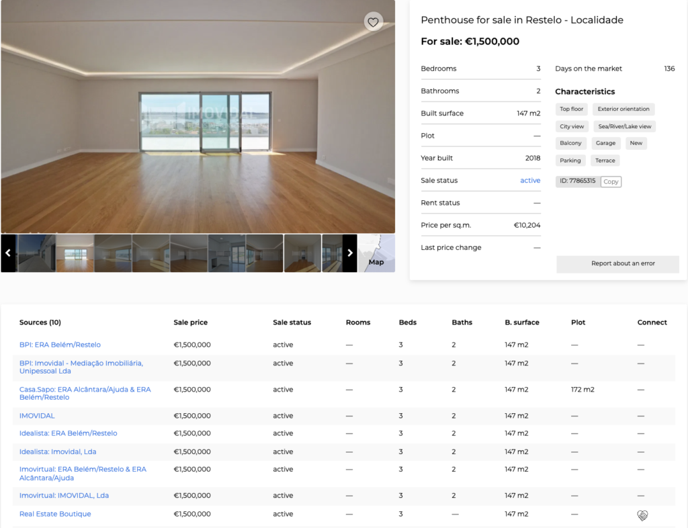The image size is (688, 528).
Task: Select the Terrace tag
Action: pyautogui.click(x=605, y=161)
